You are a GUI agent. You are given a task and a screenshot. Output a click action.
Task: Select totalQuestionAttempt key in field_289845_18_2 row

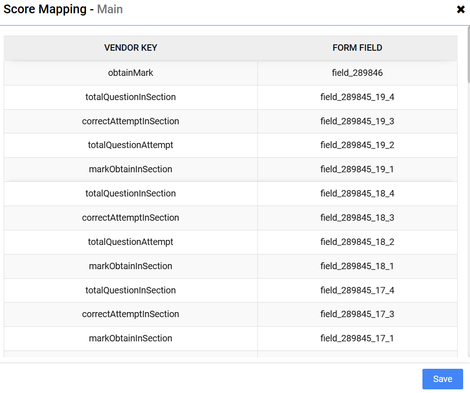click(x=131, y=242)
